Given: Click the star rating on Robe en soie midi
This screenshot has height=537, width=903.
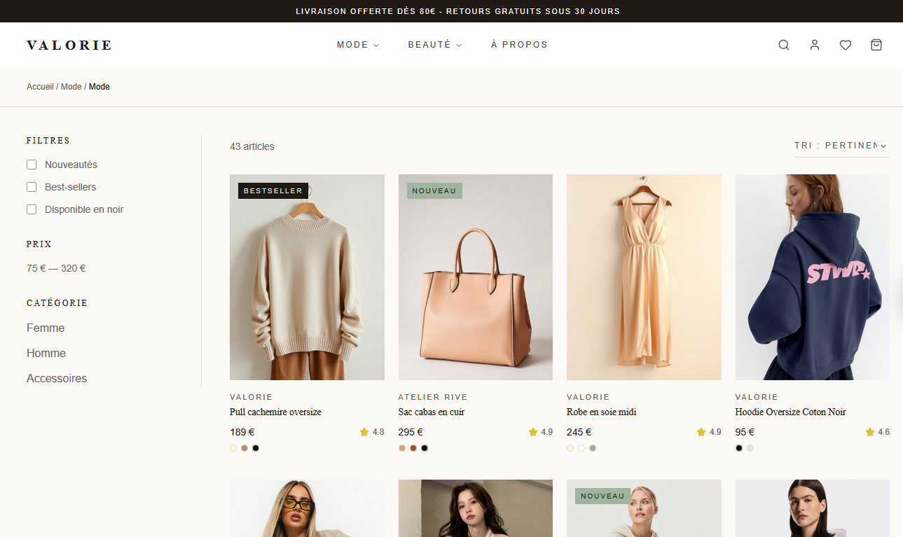Looking at the screenshot, I should (x=709, y=432).
